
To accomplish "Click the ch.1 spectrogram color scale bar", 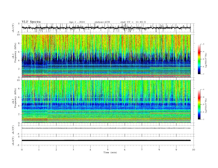I will (199, 59).
